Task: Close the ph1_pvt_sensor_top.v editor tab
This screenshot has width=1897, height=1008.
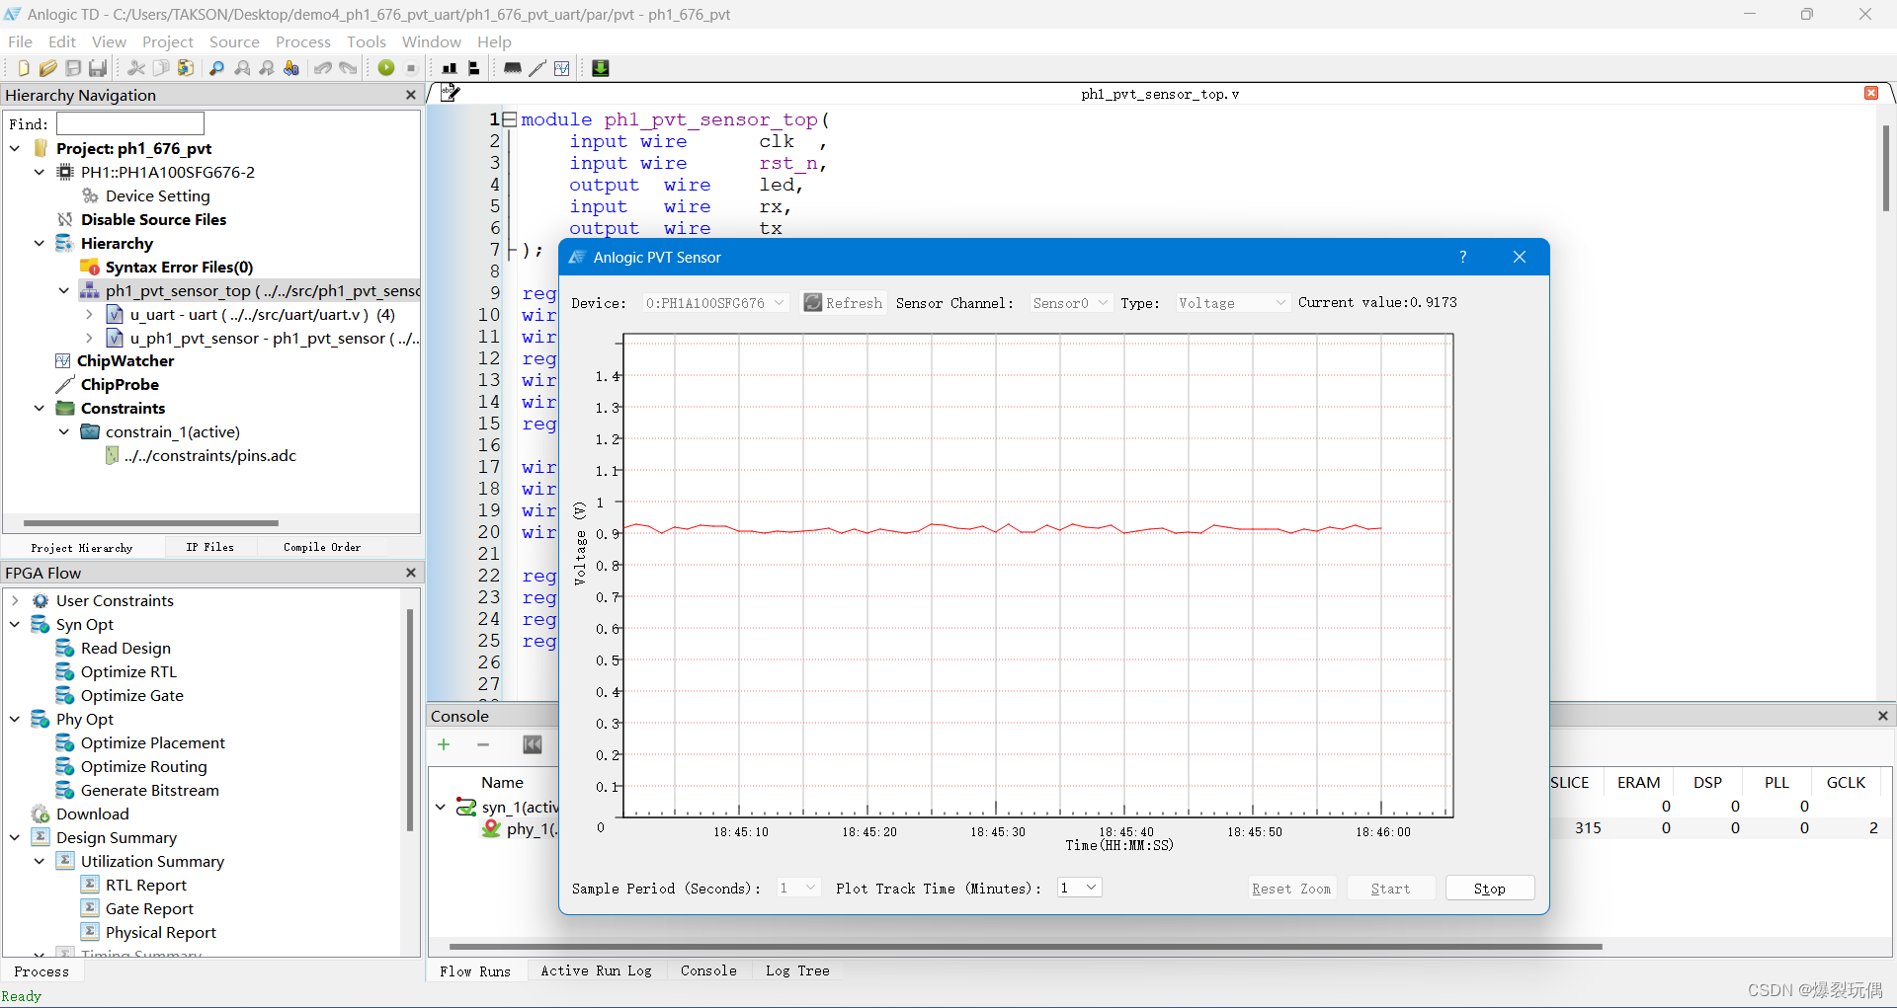Action: pos(1871,93)
